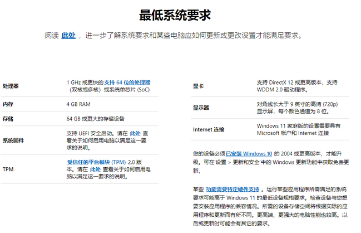The height and width of the screenshot is (233, 361).
Task: Select the 内存 row label
Action: click(8, 104)
